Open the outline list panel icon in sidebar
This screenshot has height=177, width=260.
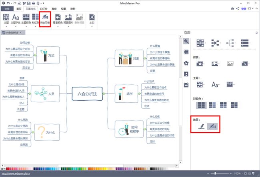[186, 52]
